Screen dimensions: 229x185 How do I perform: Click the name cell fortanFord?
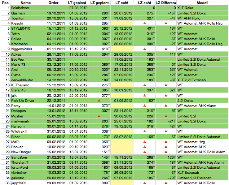[26, 167]
